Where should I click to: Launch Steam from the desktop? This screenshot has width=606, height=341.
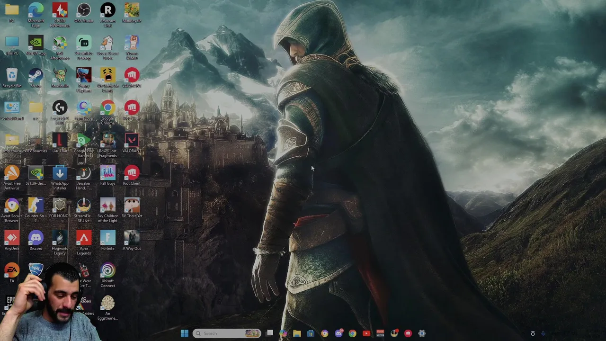click(x=36, y=78)
